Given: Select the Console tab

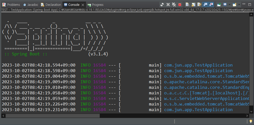Looking at the screenshot, I should click(74, 5).
